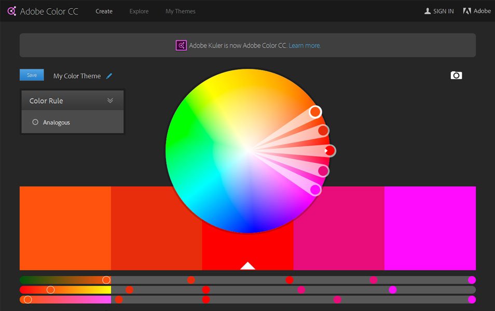The height and width of the screenshot is (311, 495).
Task: Click the My Color Theme name field
Action: (77, 76)
